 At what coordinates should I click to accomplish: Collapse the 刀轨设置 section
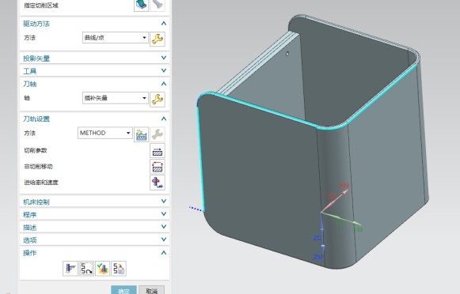coord(164,119)
